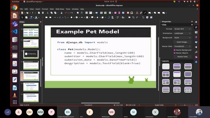The image size is (210, 118).
Task: Open the Help menu
Action: [x=82, y=9]
